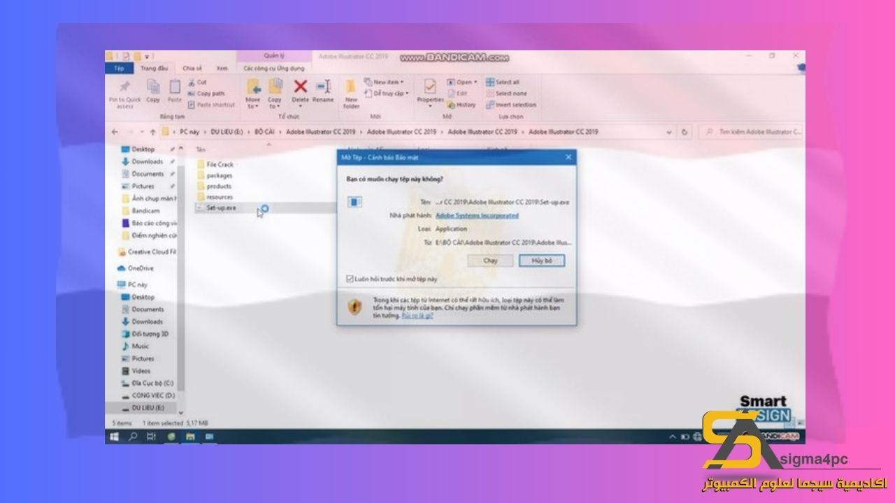Open the Open dropdown in ribbon
The height and width of the screenshot is (503, 895).
tap(462, 82)
